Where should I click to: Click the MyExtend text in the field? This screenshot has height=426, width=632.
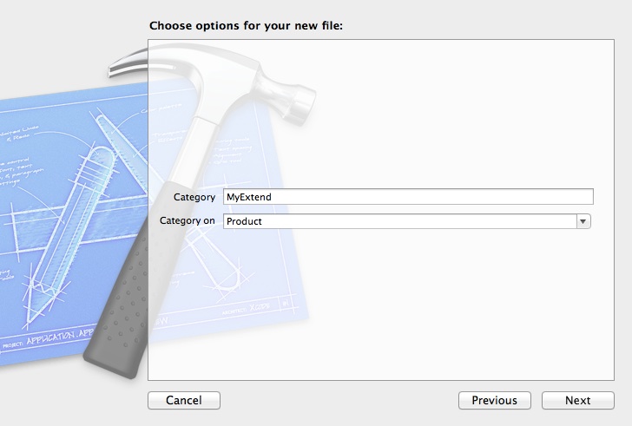[248, 197]
